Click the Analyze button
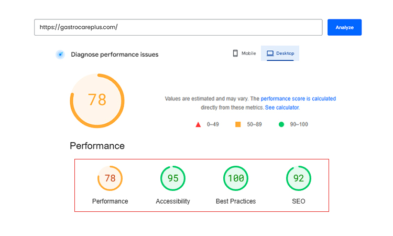393x236 pixels. [x=344, y=27]
